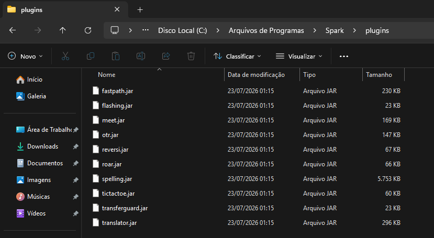The width and height of the screenshot is (434, 238).
Task: Open Imagens in sidebar
Action: (x=34, y=180)
